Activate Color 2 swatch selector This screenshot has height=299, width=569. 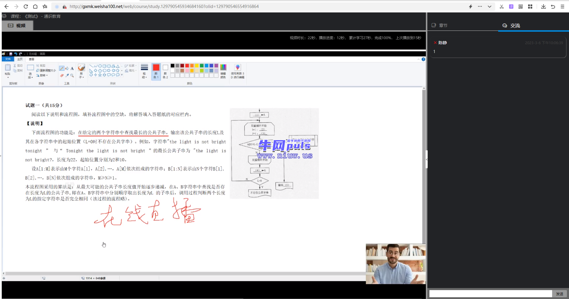[x=165, y=71]
